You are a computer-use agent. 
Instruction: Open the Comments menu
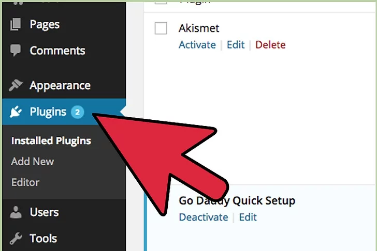57,51
